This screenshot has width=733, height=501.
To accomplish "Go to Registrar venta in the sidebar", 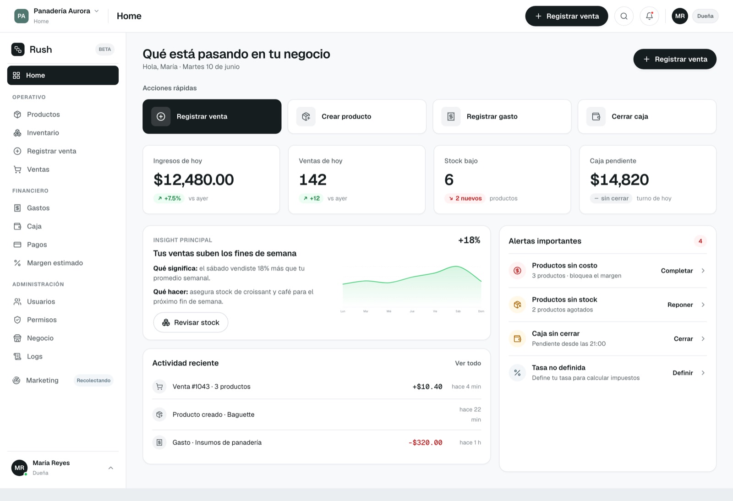I will pyautogui.click(x=63, y=151).
